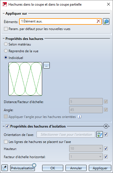The width and height of the screenshot is (113, 173).
Task: Click the app icon in the title bar
Action: pos(5,4)
